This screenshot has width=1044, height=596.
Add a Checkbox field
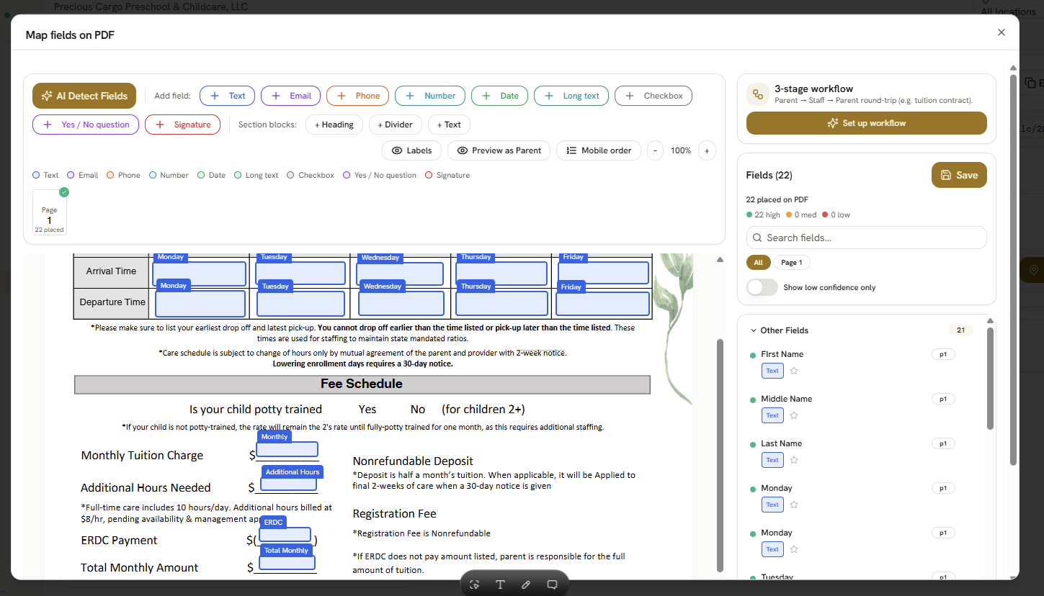[x=653, y=96]
